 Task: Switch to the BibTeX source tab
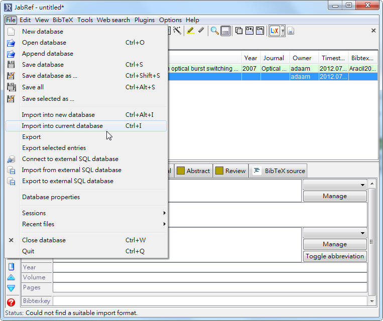[278, 171]
